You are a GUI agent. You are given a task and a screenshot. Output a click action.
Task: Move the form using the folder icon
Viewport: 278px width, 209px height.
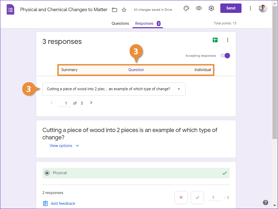(114, 10)
